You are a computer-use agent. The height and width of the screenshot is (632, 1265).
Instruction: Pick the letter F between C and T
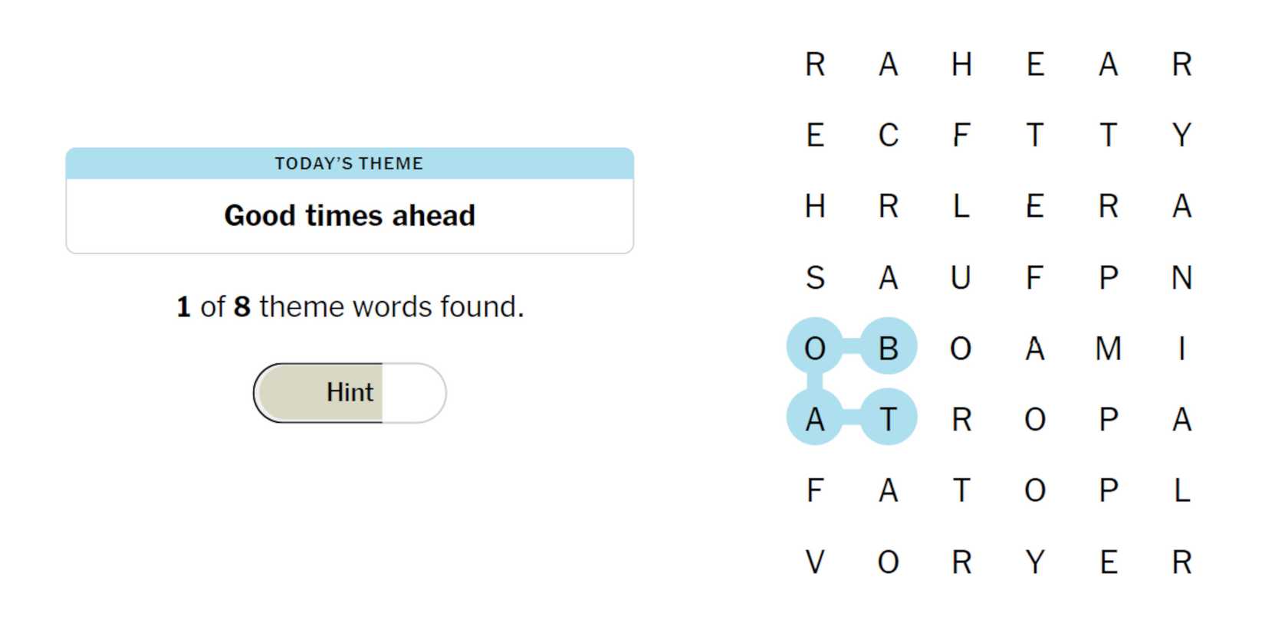click(x=961, y=136)
